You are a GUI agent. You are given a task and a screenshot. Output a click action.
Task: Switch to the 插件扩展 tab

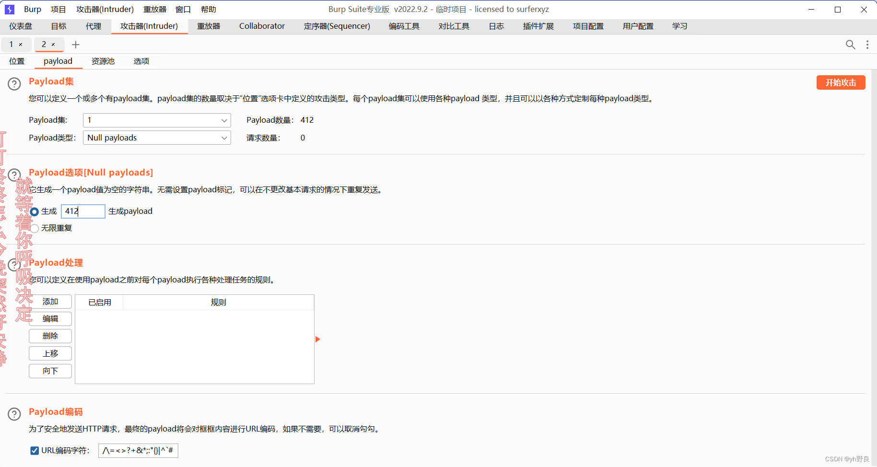click(x=538, y=26)
